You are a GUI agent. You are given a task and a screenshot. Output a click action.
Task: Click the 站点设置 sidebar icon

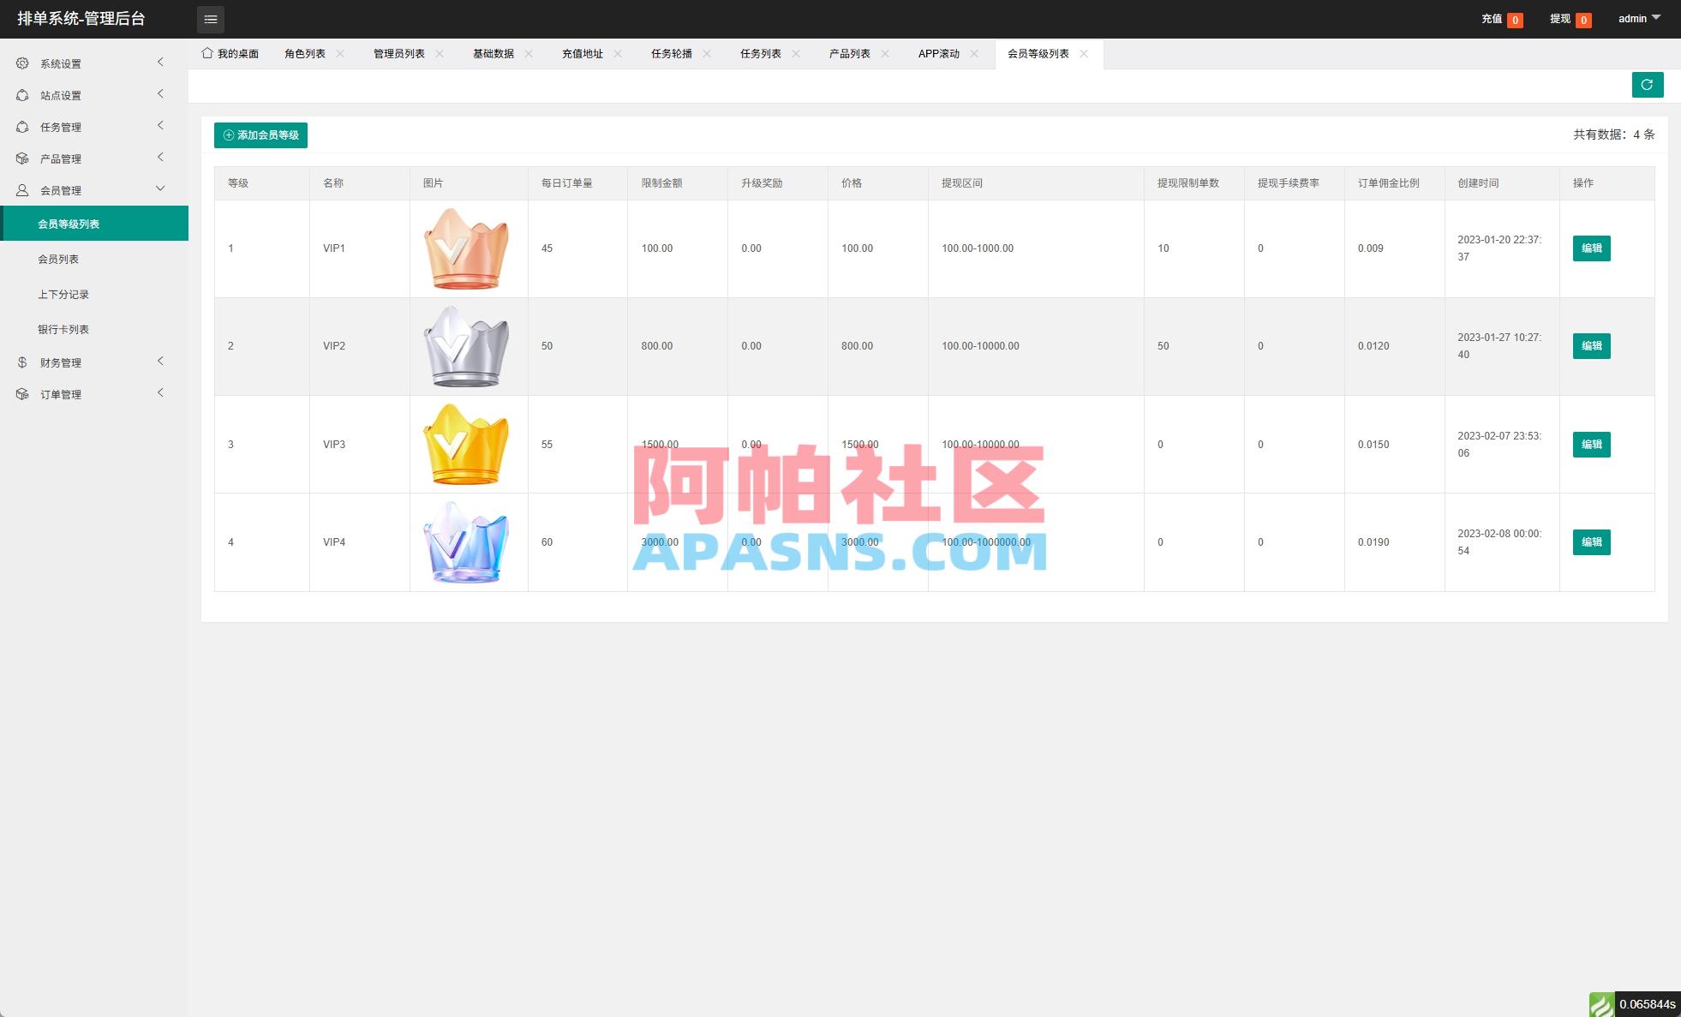click(22, 94)
